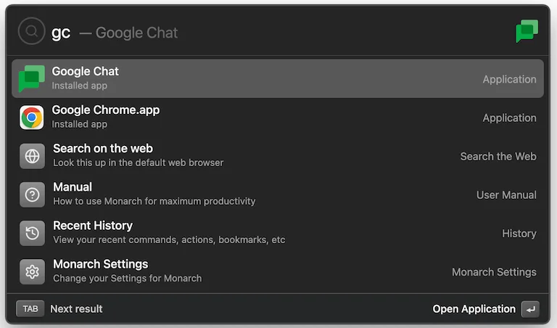Click the question mark Manual icon

coord(32,194)
